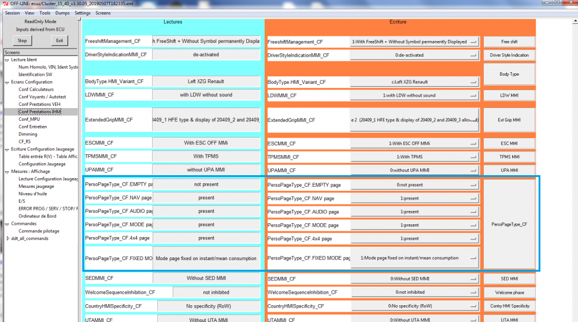Collapse the Commandes tree node
578x322 pixels.
(7, 224)
